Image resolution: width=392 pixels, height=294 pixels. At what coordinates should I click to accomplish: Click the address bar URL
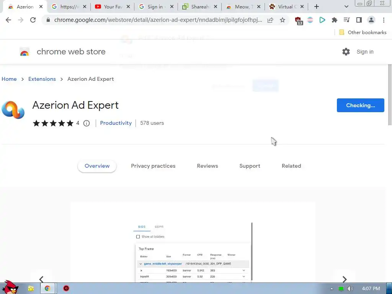point(158,20)
